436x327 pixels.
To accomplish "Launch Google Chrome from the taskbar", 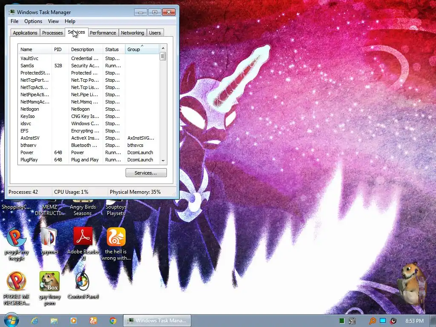I will click(112, 321).
